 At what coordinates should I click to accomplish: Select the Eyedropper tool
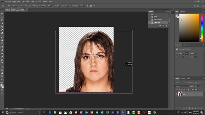(x=2, y=30)
